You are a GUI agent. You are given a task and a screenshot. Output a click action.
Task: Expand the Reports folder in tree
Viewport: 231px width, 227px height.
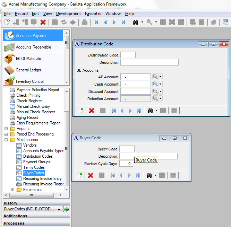tap(6, 129)
